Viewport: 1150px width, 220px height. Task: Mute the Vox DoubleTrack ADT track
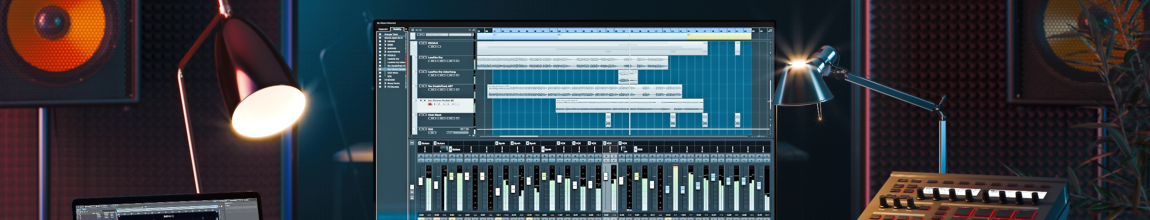coord(421,86)
